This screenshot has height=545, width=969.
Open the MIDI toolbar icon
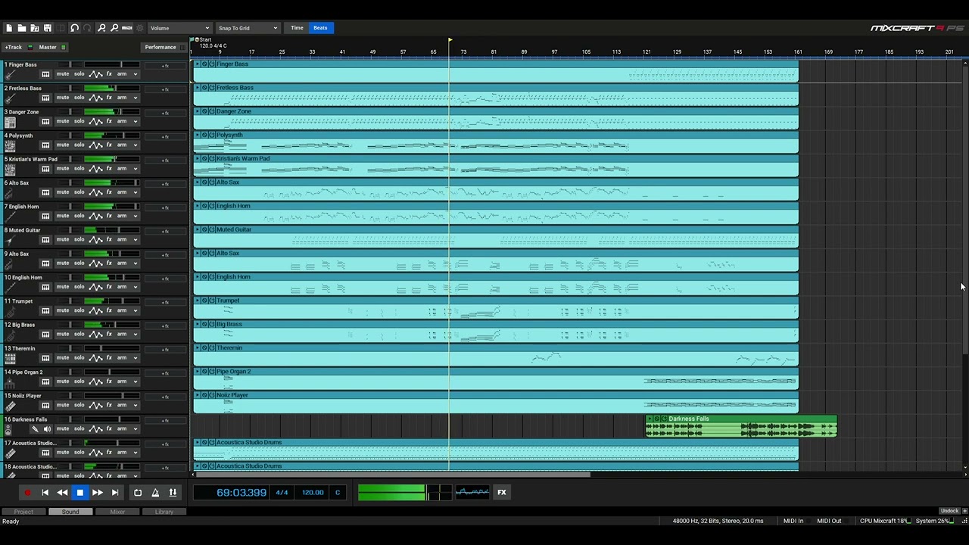[x=127, y=28]
